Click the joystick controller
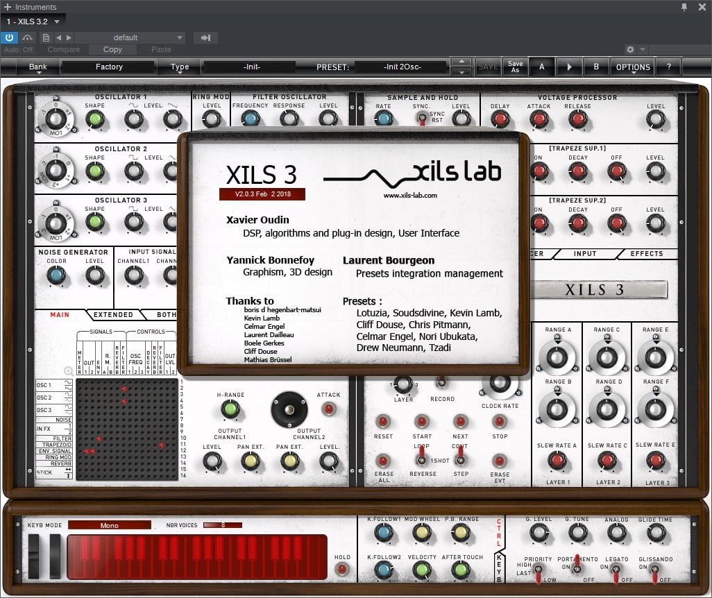The height and width of the screenshot is (598, 712). pos(289,410)
